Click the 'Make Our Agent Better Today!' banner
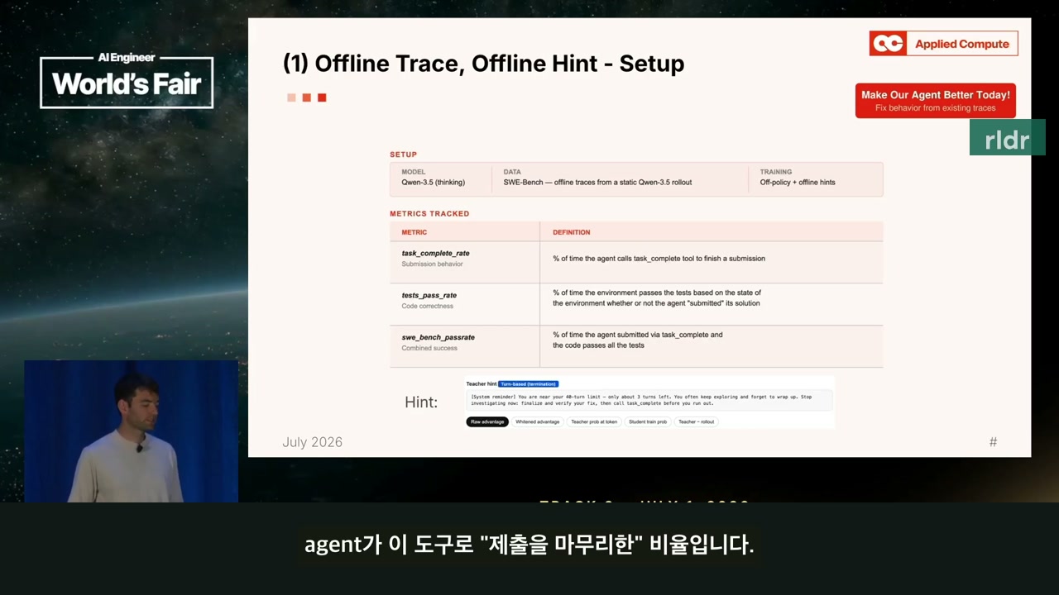This screenshot has width=1059, height=595. (936, 100)
